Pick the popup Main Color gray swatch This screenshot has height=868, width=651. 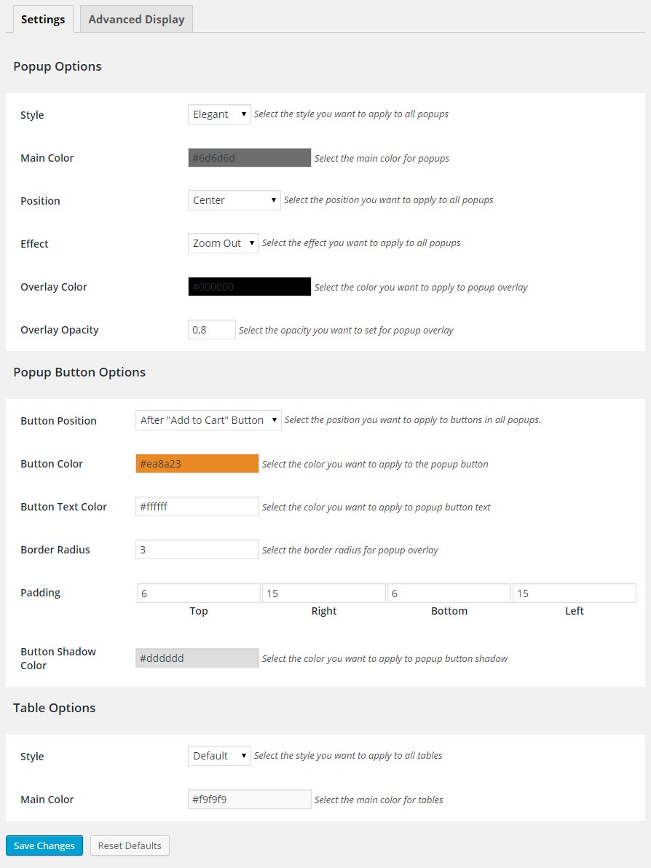point(249,158)
